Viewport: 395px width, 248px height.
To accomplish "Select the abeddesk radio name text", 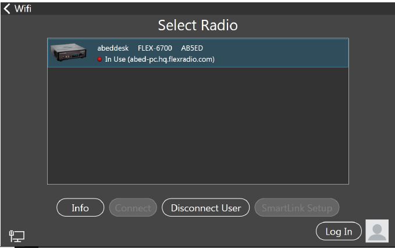I will pos(113,48).
